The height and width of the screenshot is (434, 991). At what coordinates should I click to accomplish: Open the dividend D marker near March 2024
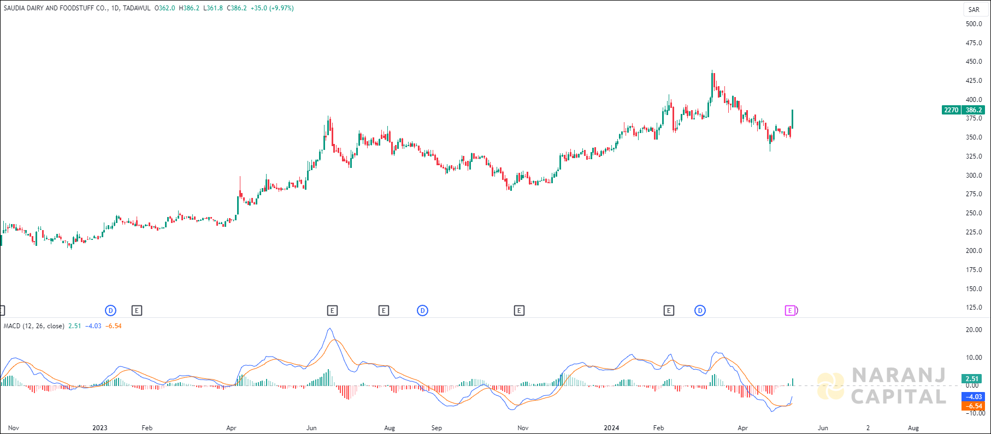pos(700,311)
